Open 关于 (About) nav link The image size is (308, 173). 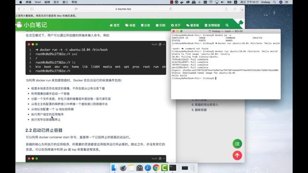pyautogui.click(x=176, y=25)
